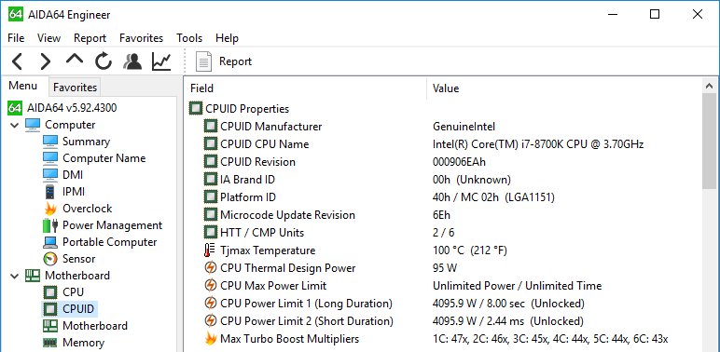Select the Motherboard category node
The width and height of the screenshot is (720, 352).
tap(67, 276)
